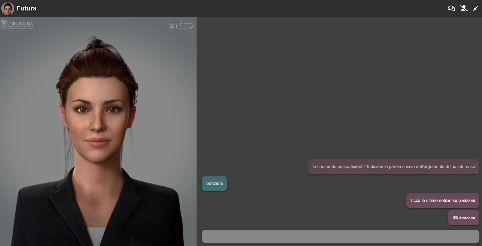482x246 pixels.
Task: Click the 'Ecco le ultime notizie' message bubble
Action: click(x=442, y=201)
